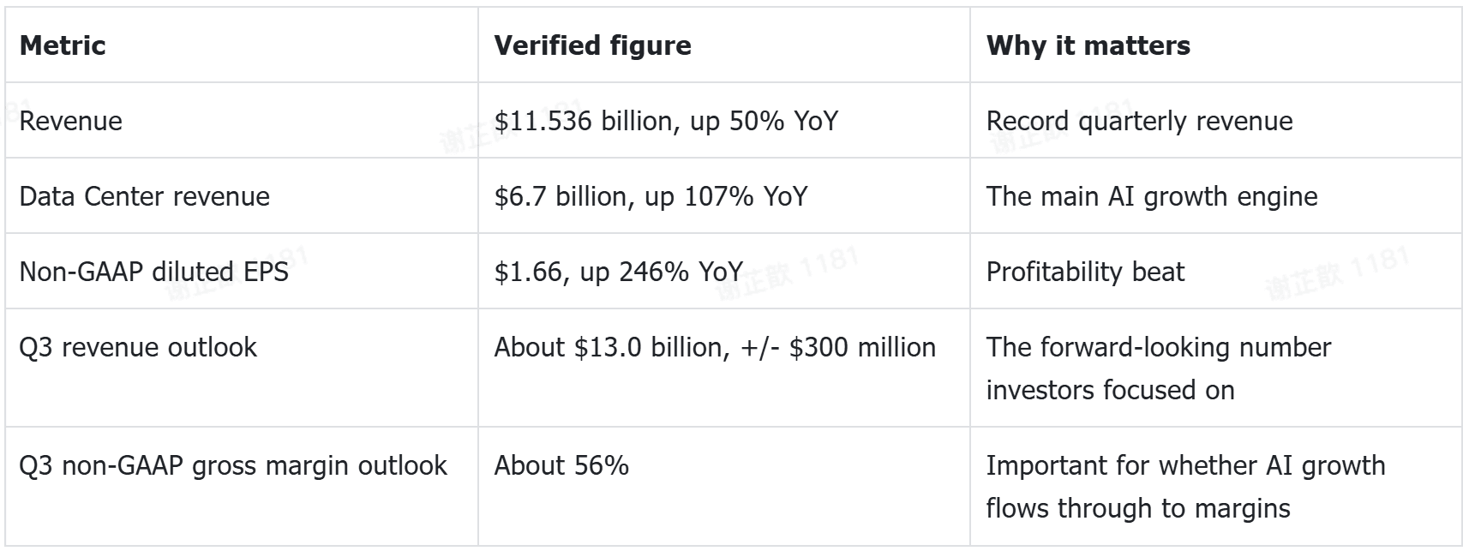
Task: Click the forward-looking number investors text
Action: 1159,368
